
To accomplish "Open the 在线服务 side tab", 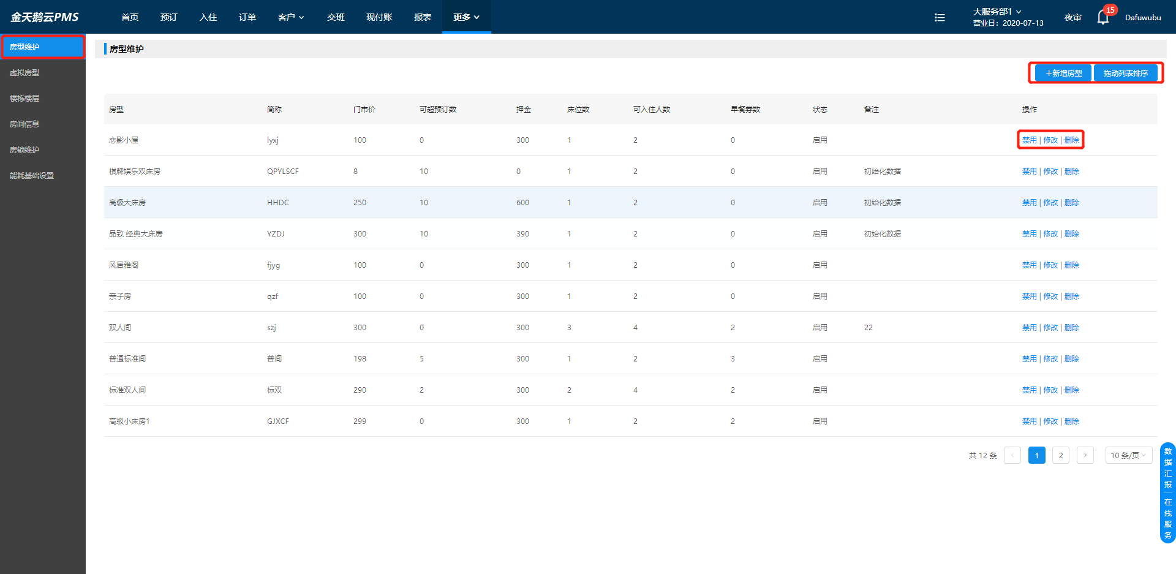I will pyautogui.click(x=1168, y=518).
